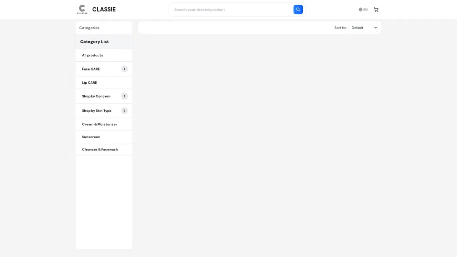The image size is (457, 257).
Task: Click the CLASSIE brand name link
Action: tap(104, 10)
